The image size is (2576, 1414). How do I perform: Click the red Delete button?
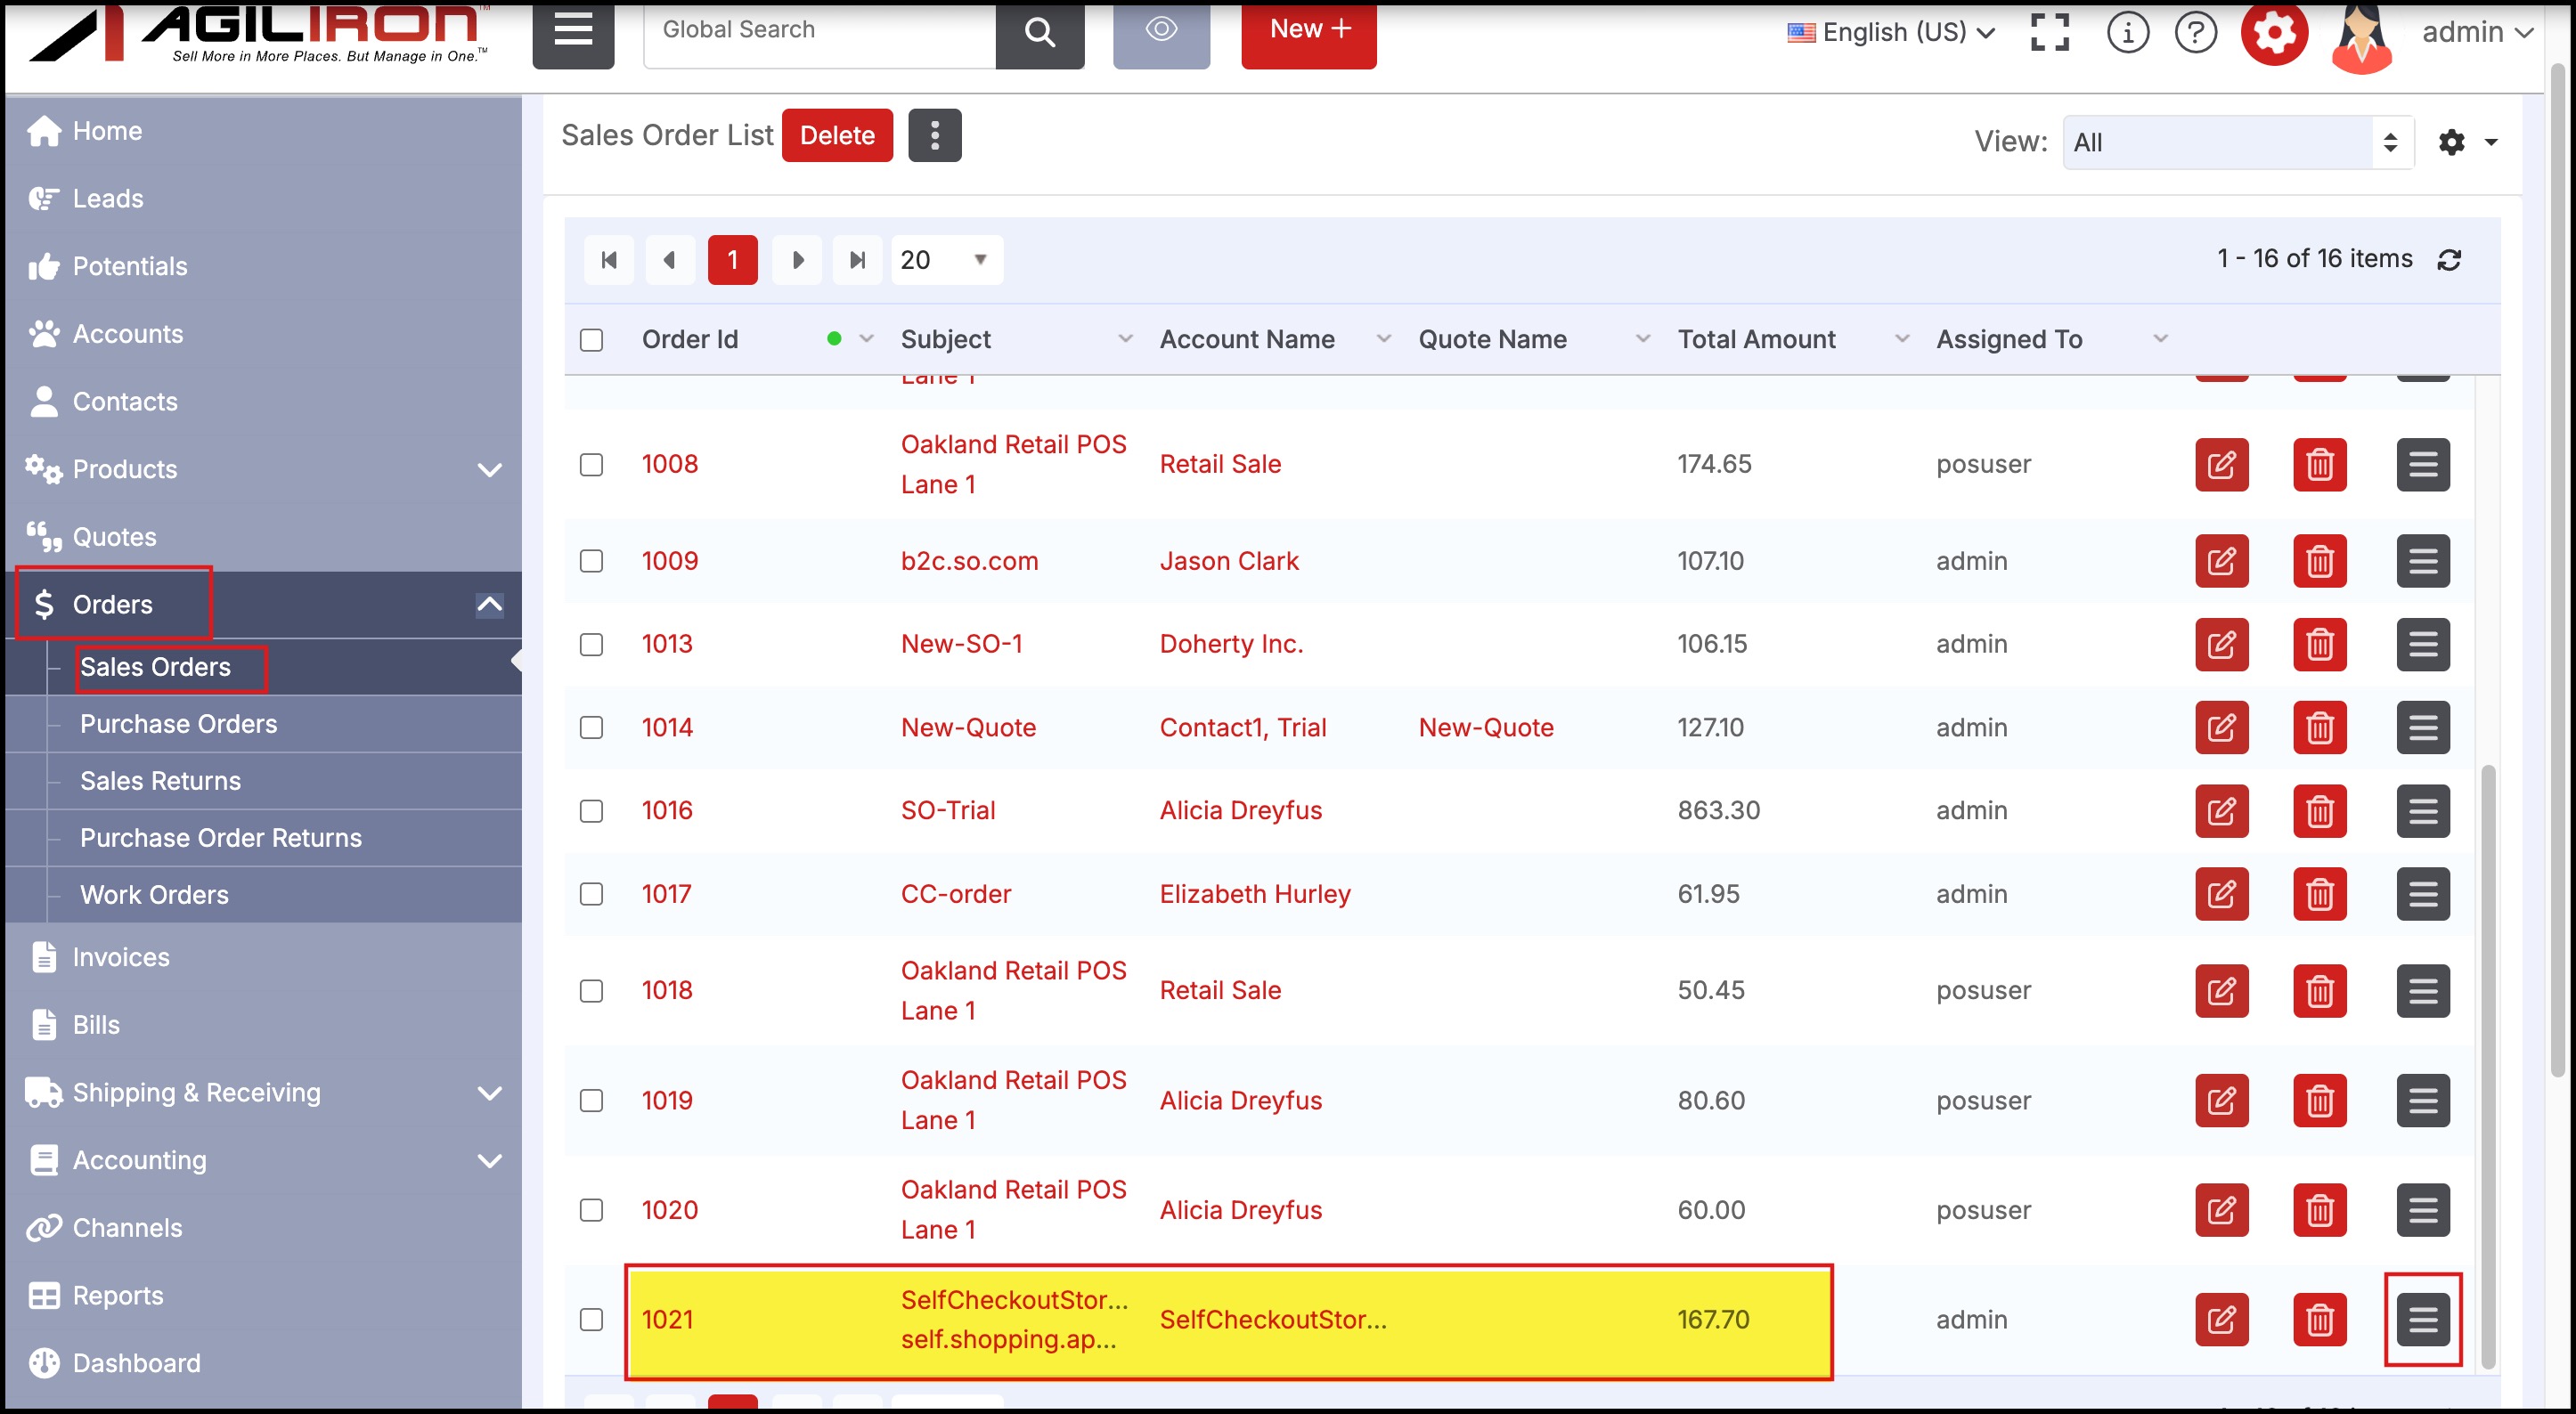tap(837, 135)
